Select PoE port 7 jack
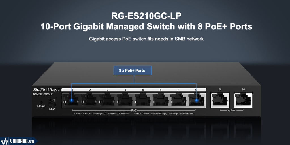 click(178, 100)
